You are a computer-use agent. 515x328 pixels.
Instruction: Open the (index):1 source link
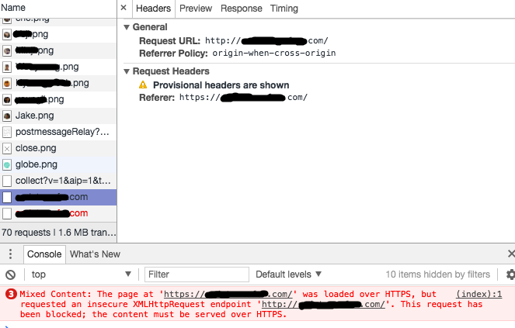tap(478, 294)
